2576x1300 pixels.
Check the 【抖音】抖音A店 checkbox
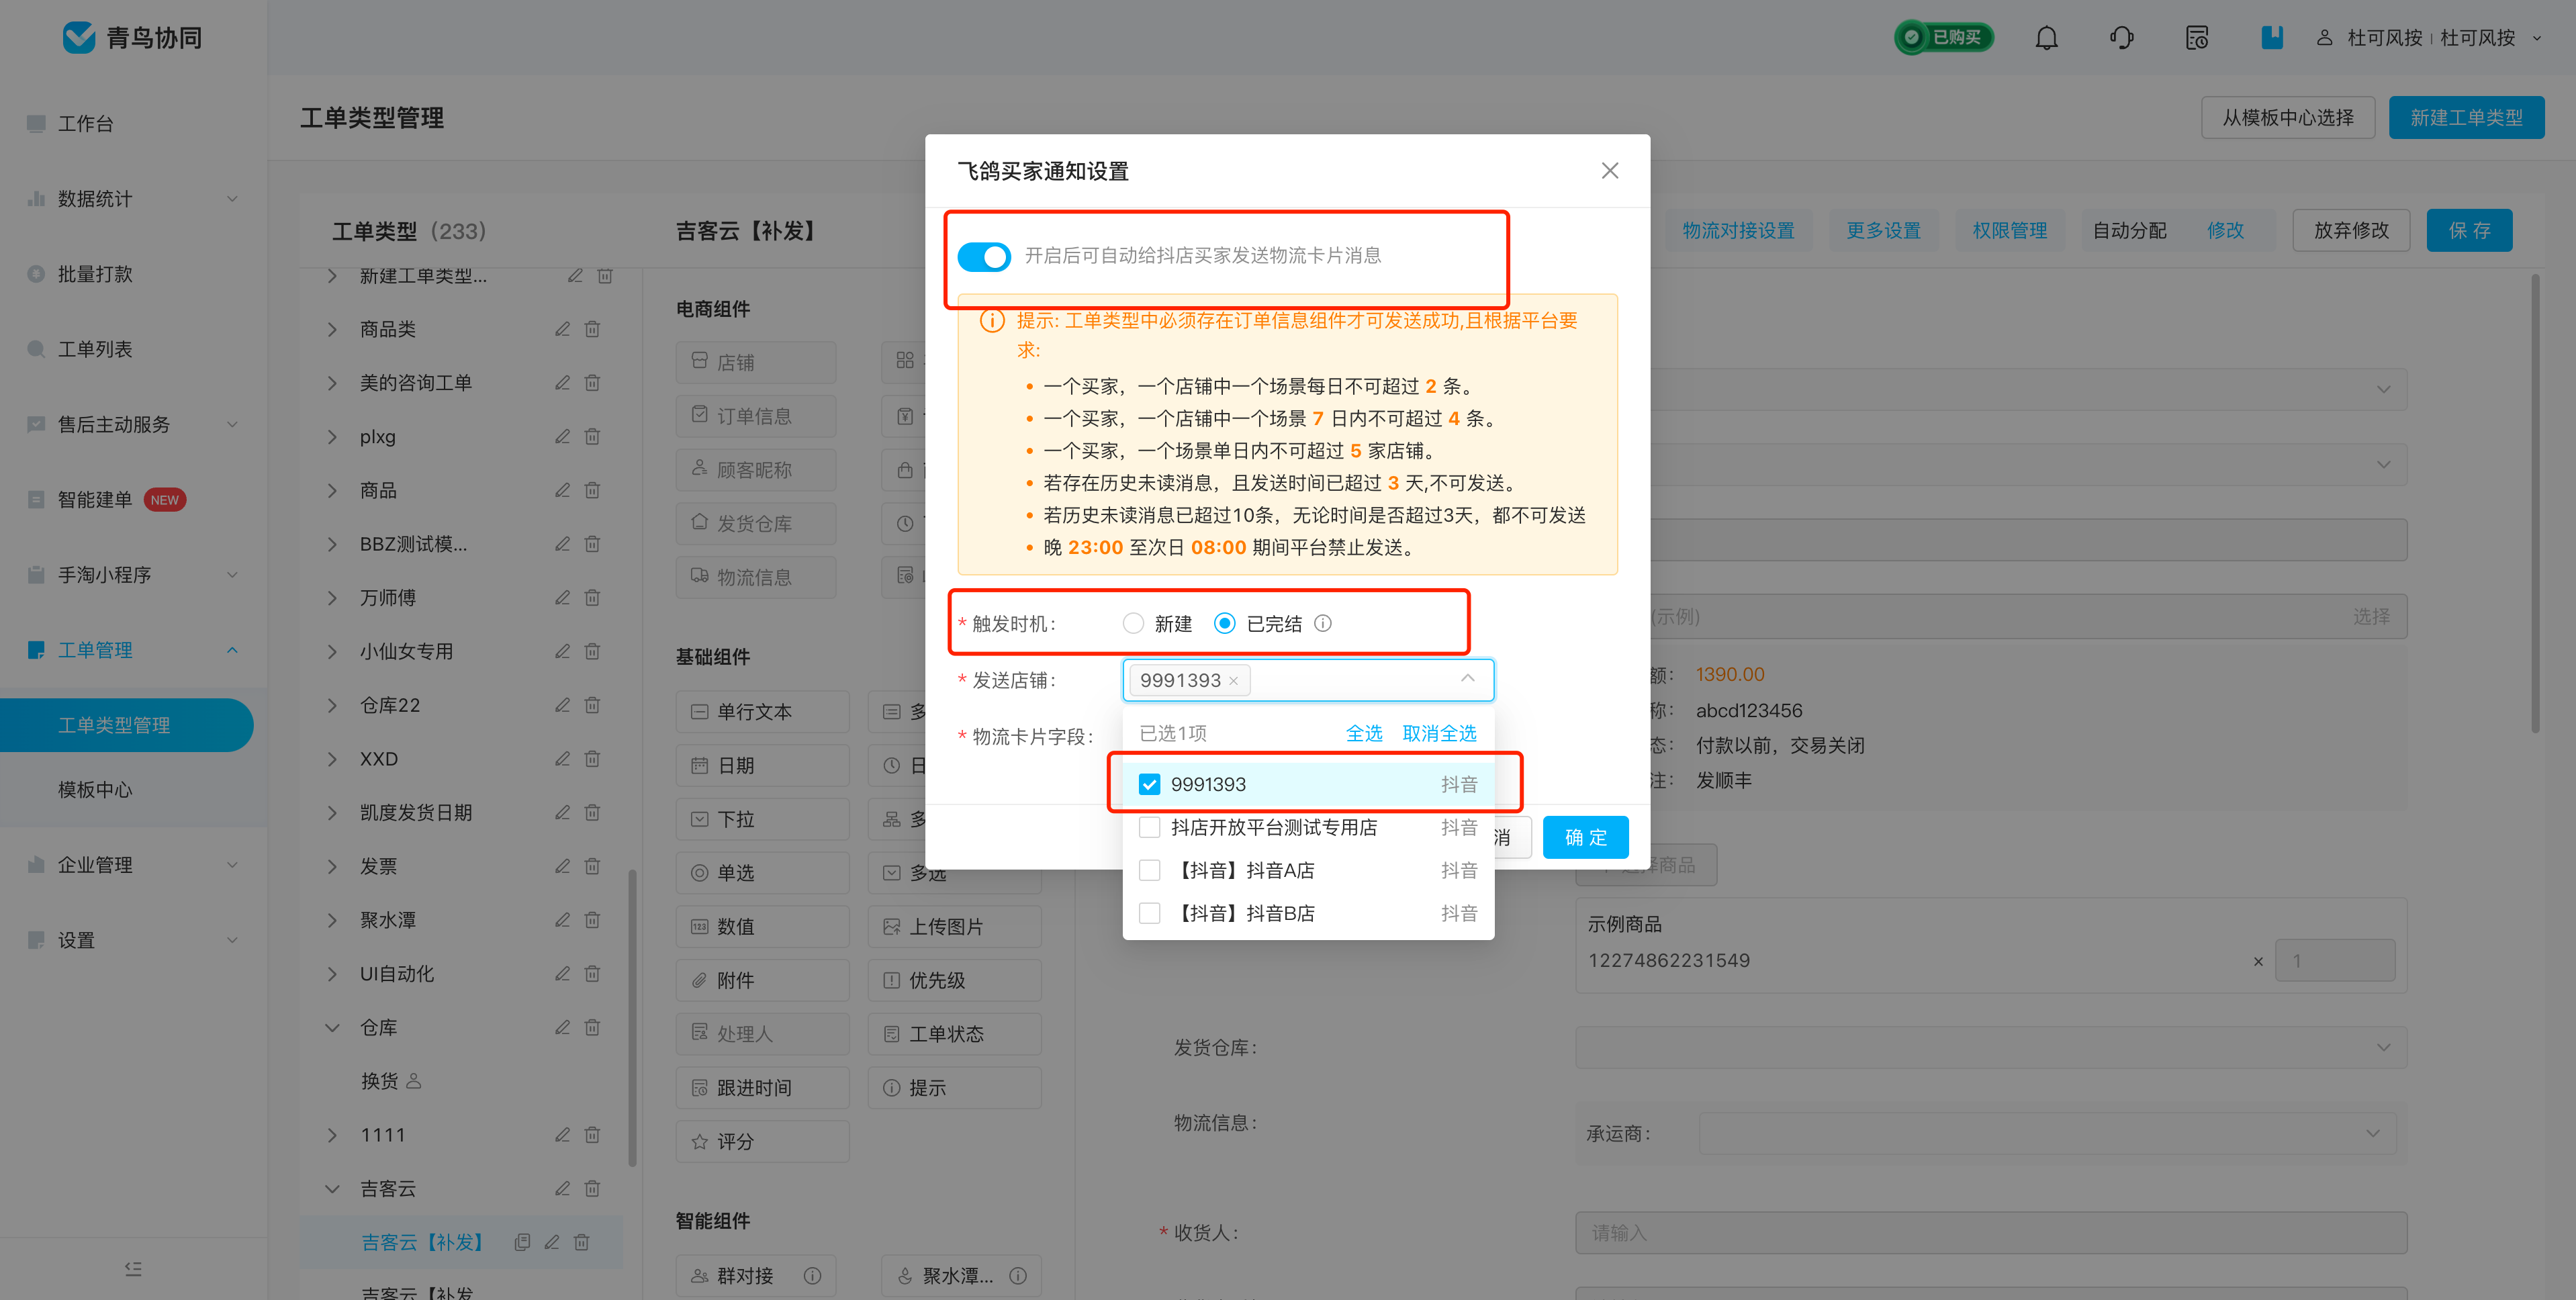(x=1149, y=870)
